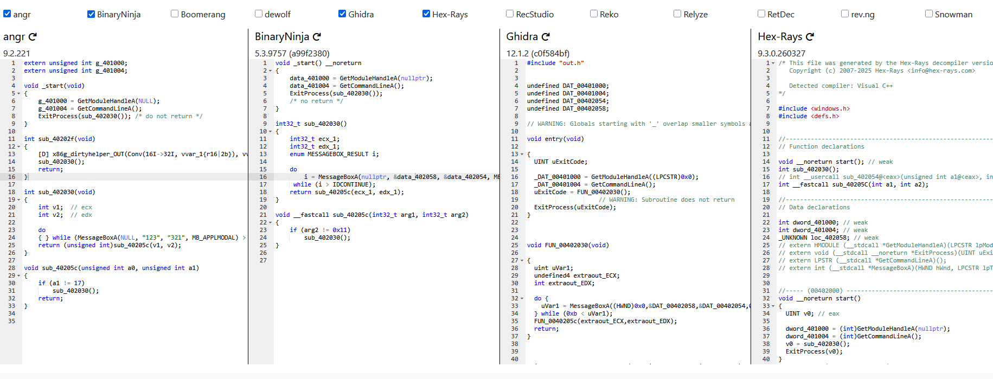
Task: Click Ghidra version 12.1.2 (c0f584bf)
Action: (538, 53)
